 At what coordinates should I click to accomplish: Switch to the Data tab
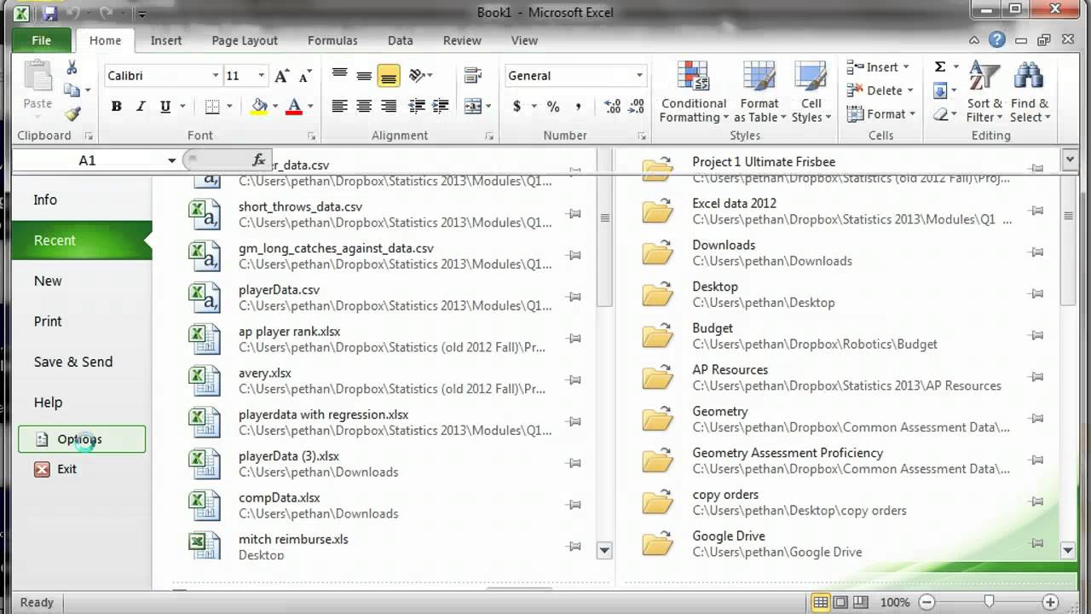point(400,40)
